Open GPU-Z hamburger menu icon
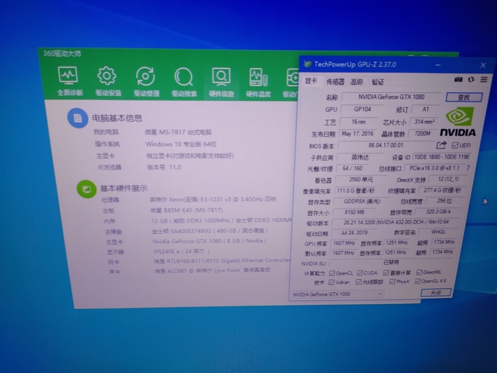The width and height of the screenshot is (497, 373). click(483, 79)
